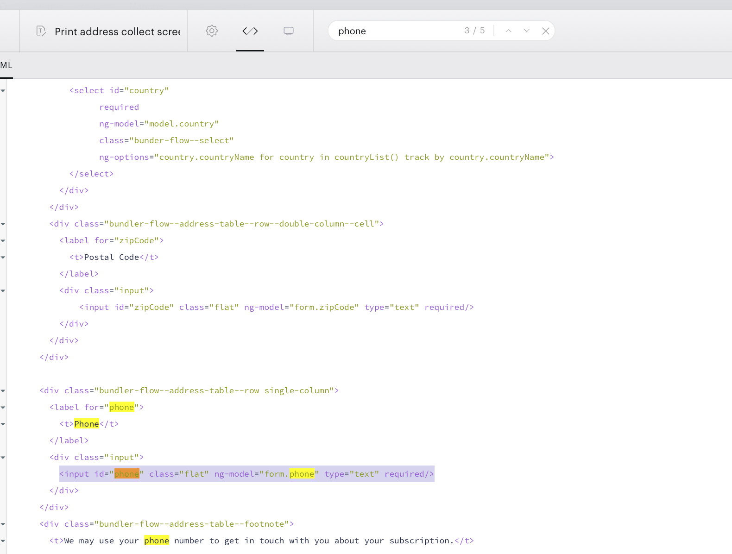
Task: Collapse the label for="zipCode" line
Action: pyautogui.click(x=3, y=241)
